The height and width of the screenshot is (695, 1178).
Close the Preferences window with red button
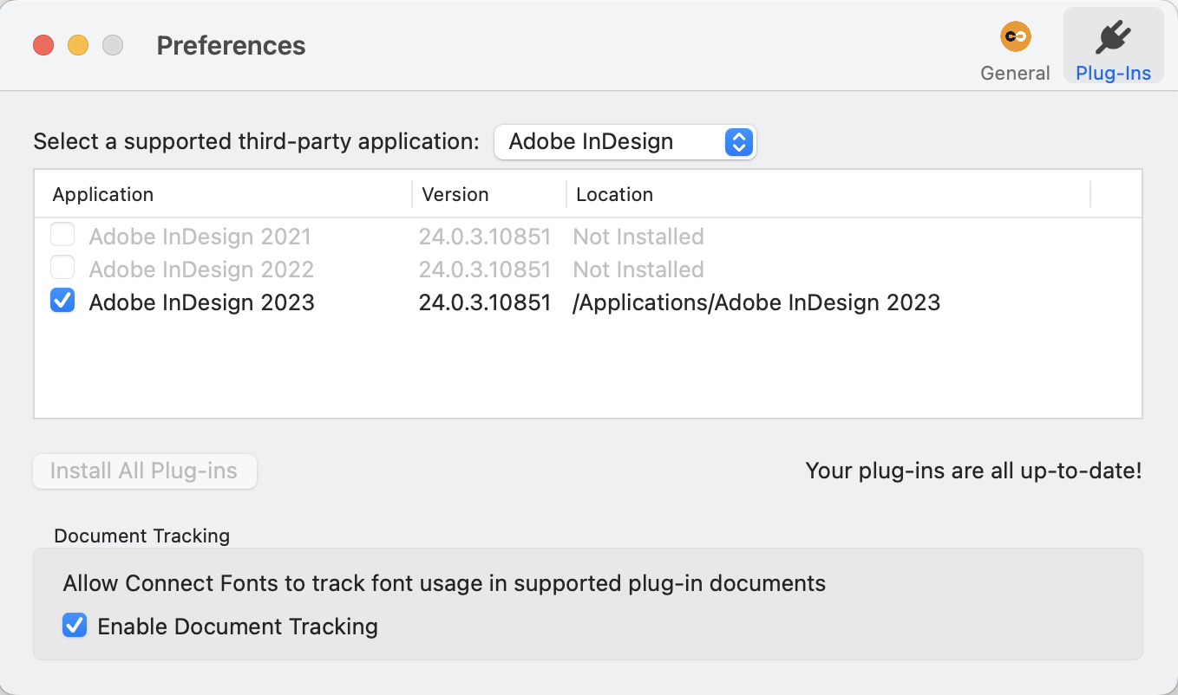[x=43, y=45]
